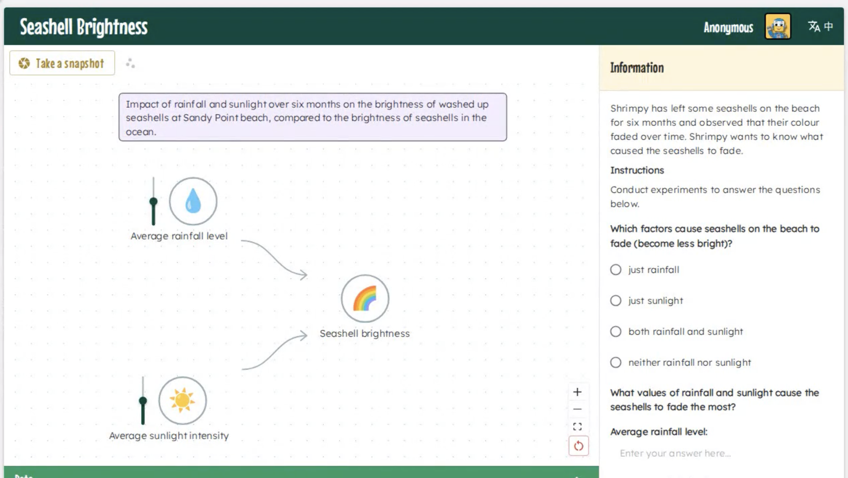Click the 'Seashell brightness' node label
This screenshot has width=848, height=478.
pyautogui.click(x=365, y=333)
